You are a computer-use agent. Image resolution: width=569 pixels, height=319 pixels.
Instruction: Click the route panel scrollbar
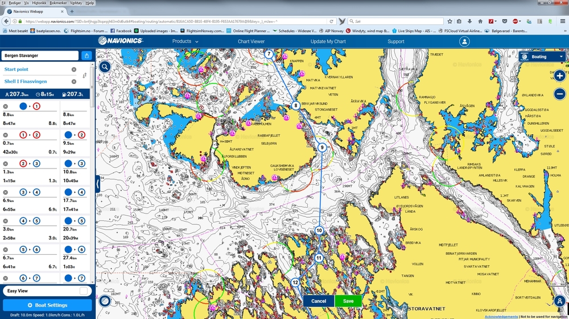(92, 87)
